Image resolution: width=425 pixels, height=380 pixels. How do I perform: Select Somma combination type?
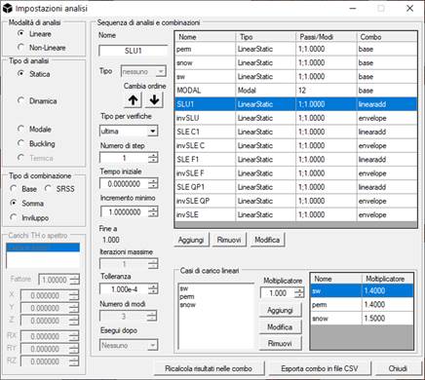pos(27,204)
